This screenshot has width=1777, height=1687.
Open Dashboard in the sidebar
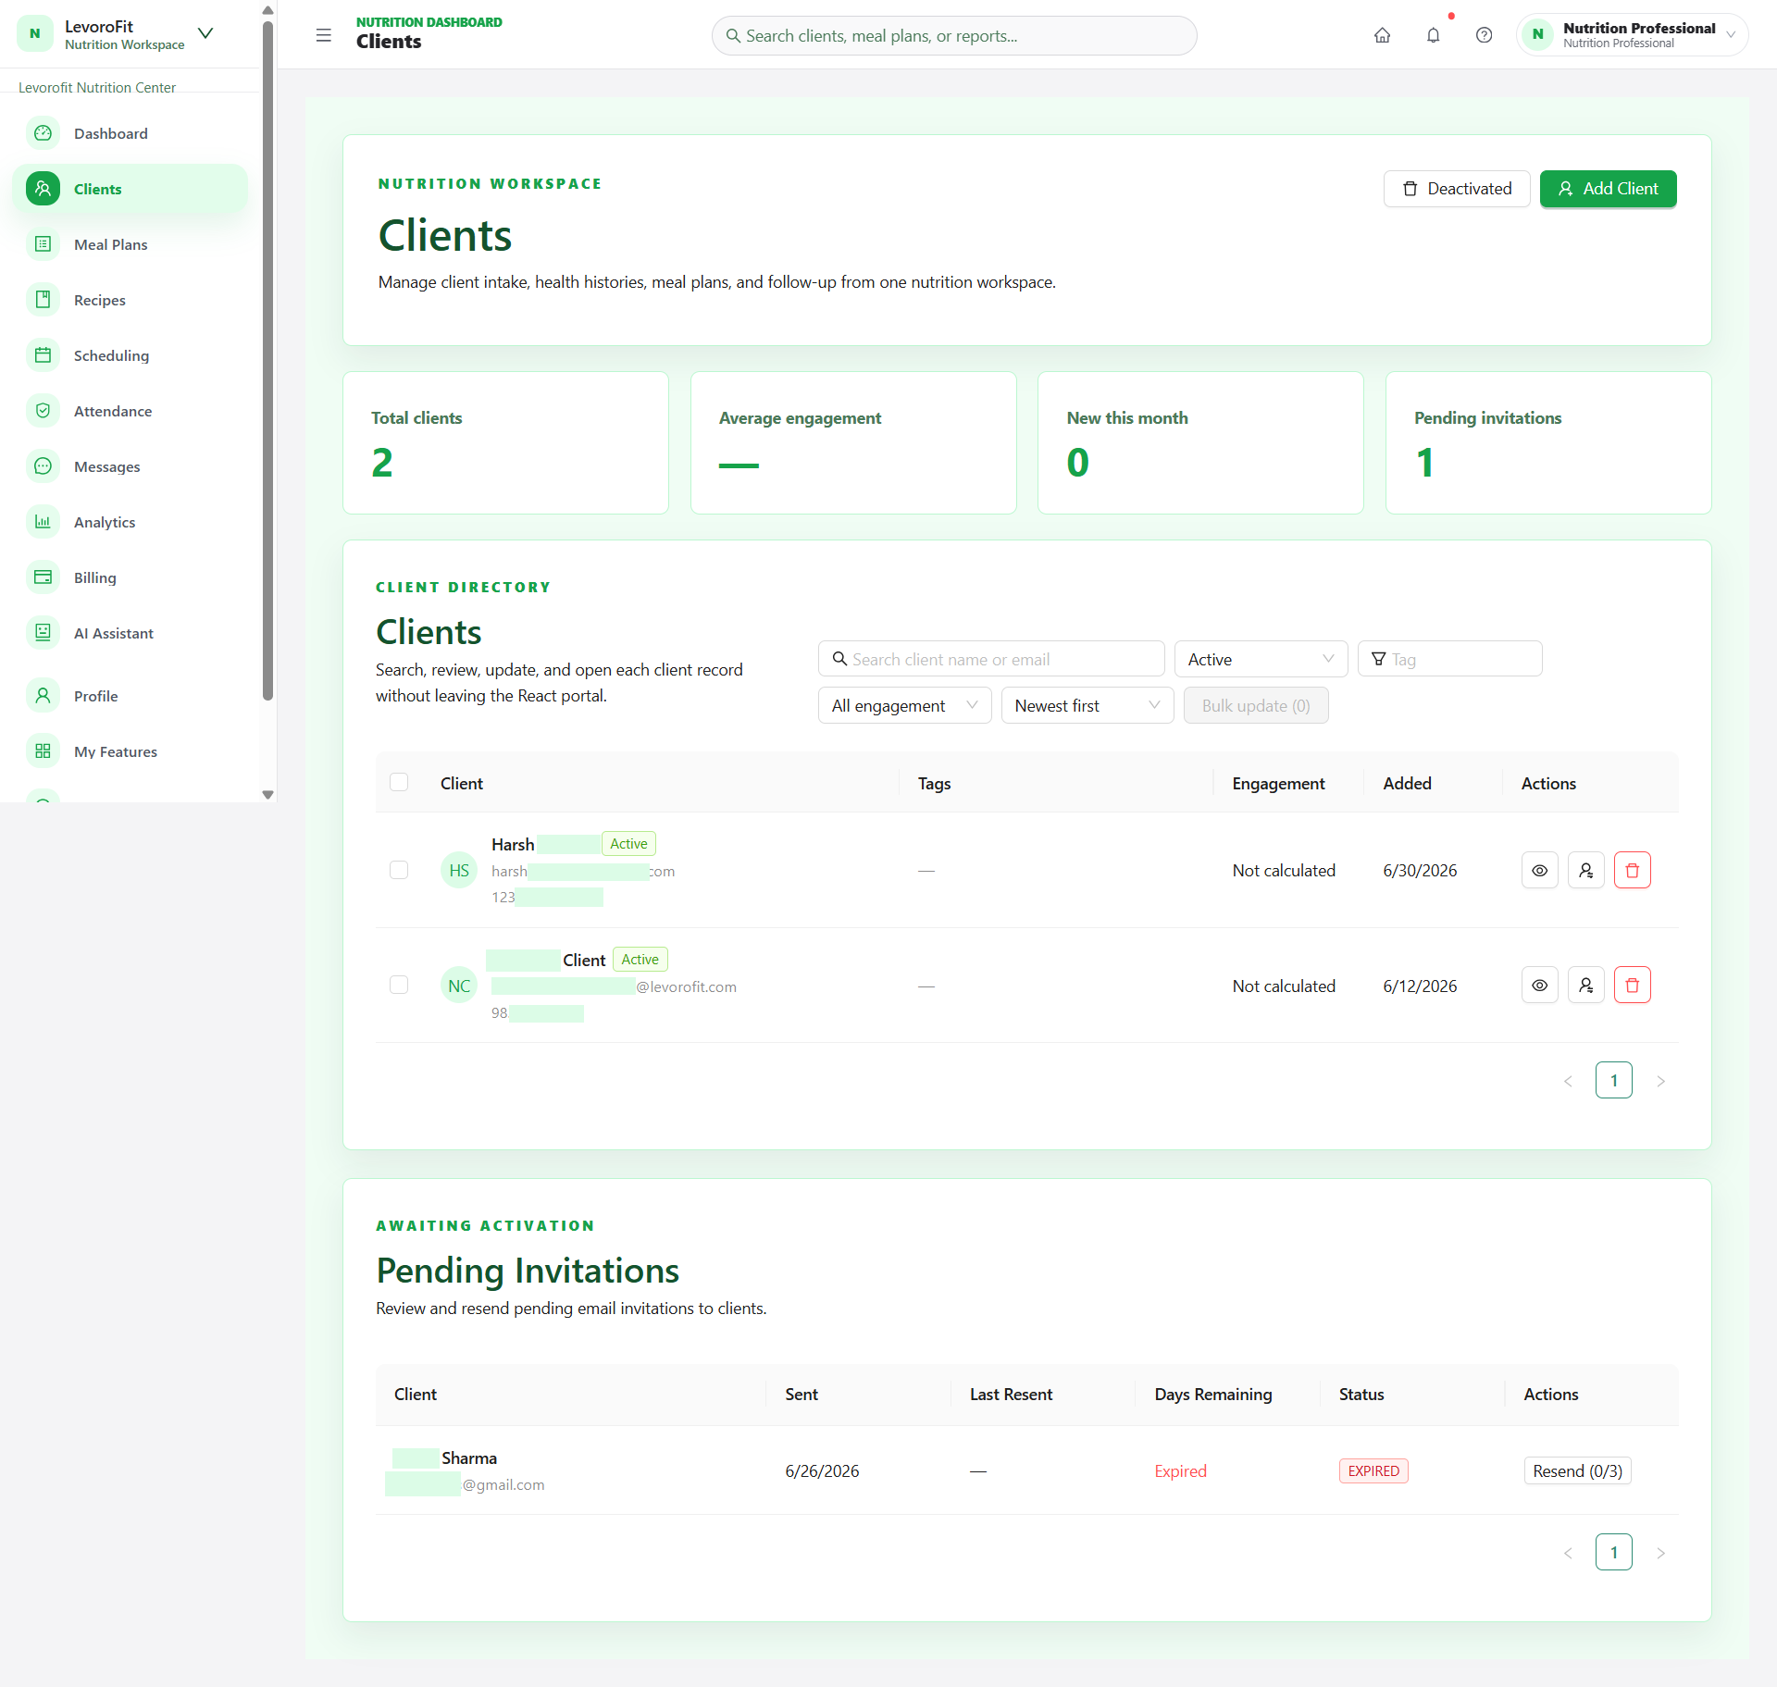click(130, 133)
